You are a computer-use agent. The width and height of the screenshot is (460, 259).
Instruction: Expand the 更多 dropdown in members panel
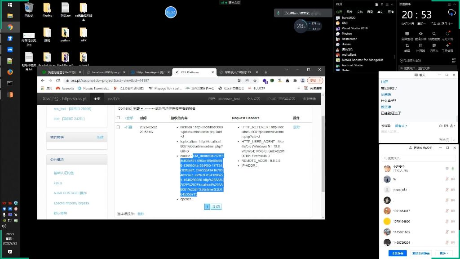444,253
